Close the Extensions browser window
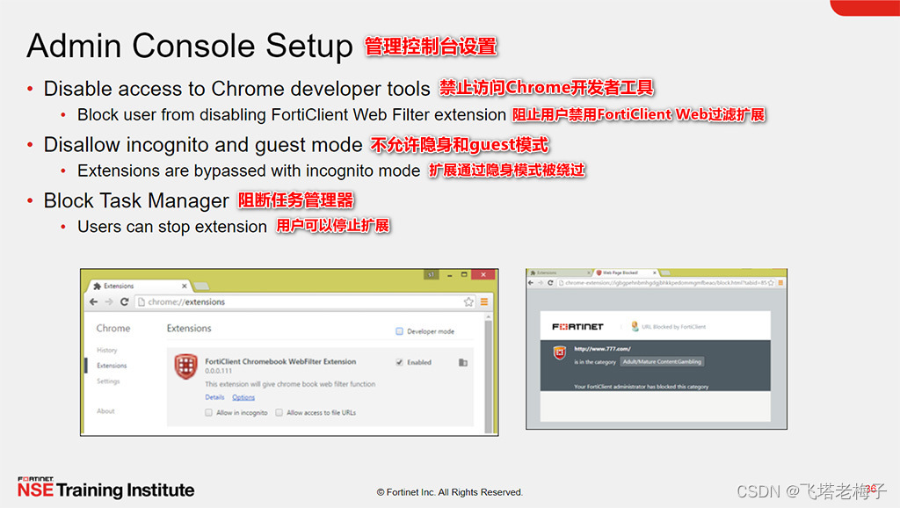Image resolution: width=900 pixels, height=508 pixels. (x=483, y=275)
